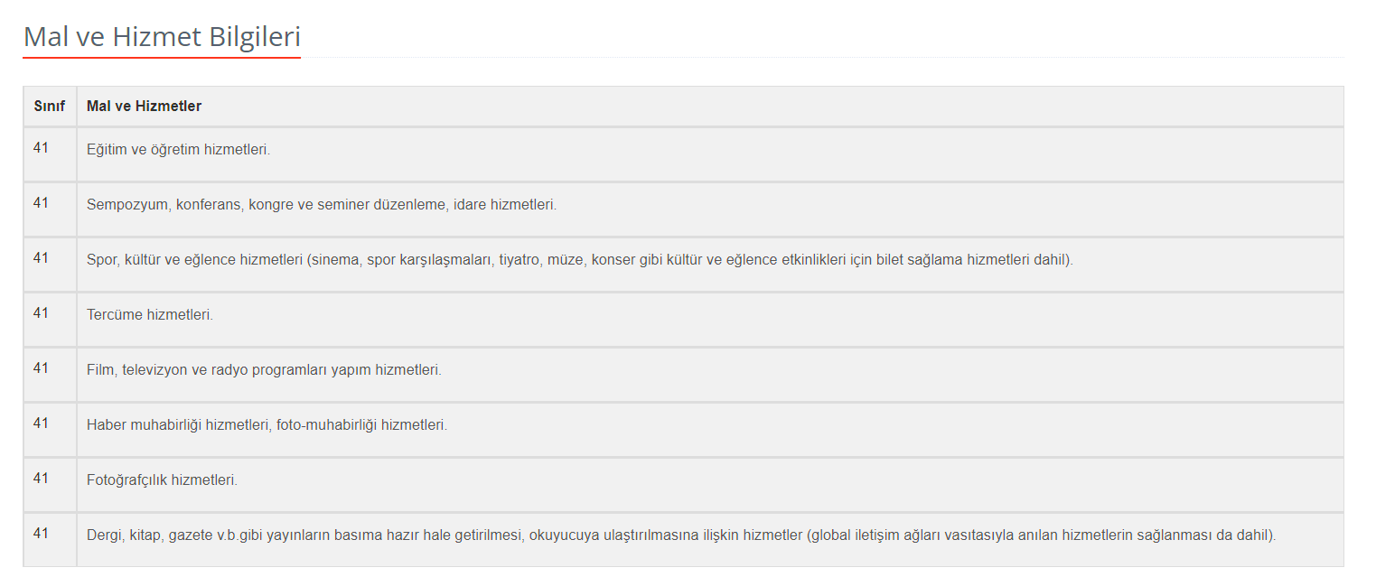The height and width of the screenshot is (577, 1376).
Task: Click class 41 cell beside 'Tercüme hizmetleri'
Action: 41,312
